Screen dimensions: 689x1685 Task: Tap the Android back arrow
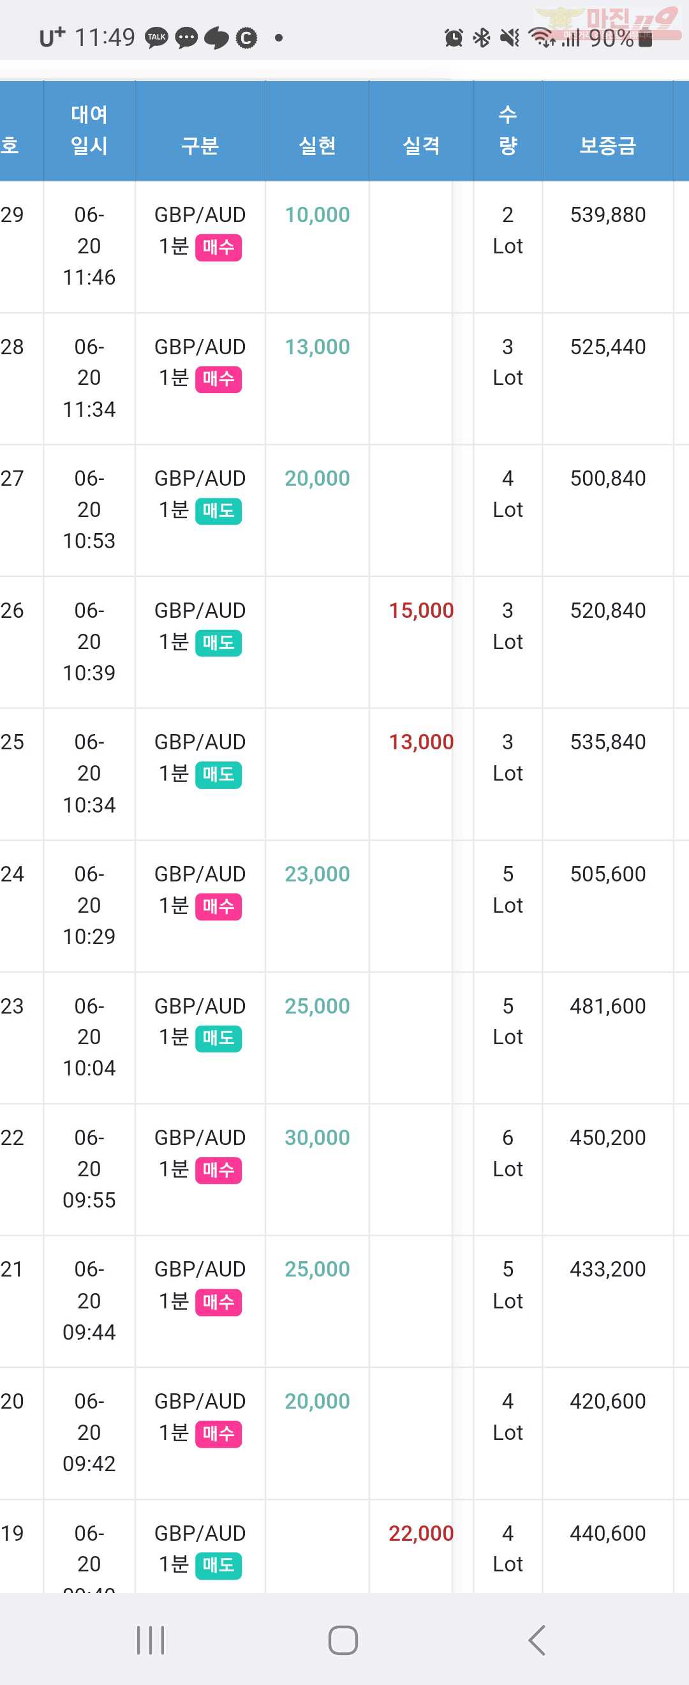click(x=537, y=1640)
